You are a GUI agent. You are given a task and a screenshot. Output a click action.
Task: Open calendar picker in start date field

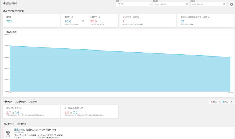click(187, 4)
